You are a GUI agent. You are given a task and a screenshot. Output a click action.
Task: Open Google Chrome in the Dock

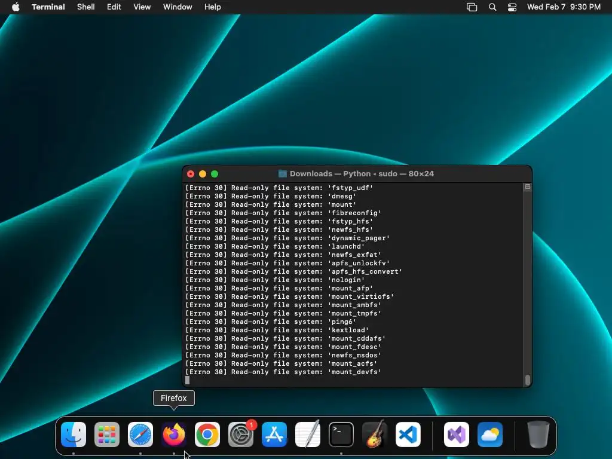coord(207,434)
